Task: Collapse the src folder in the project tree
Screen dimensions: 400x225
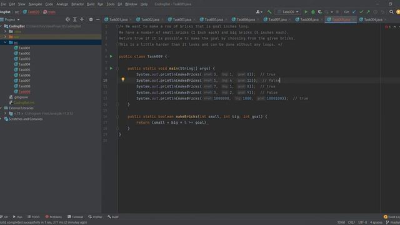Action: [x=5, y=42]
